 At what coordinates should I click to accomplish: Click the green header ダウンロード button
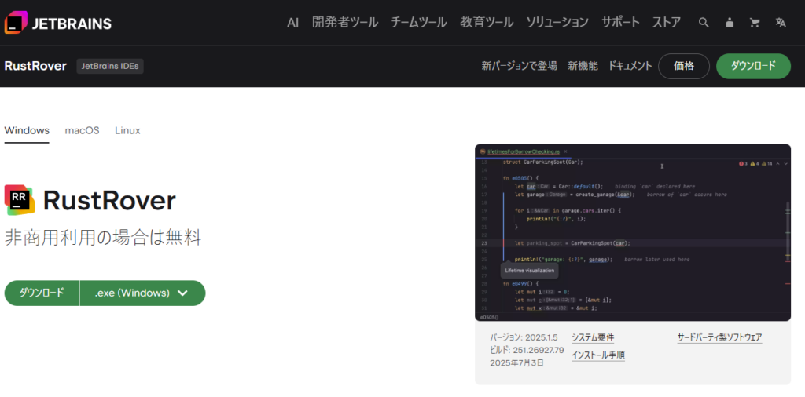click(x=753, y=66)
